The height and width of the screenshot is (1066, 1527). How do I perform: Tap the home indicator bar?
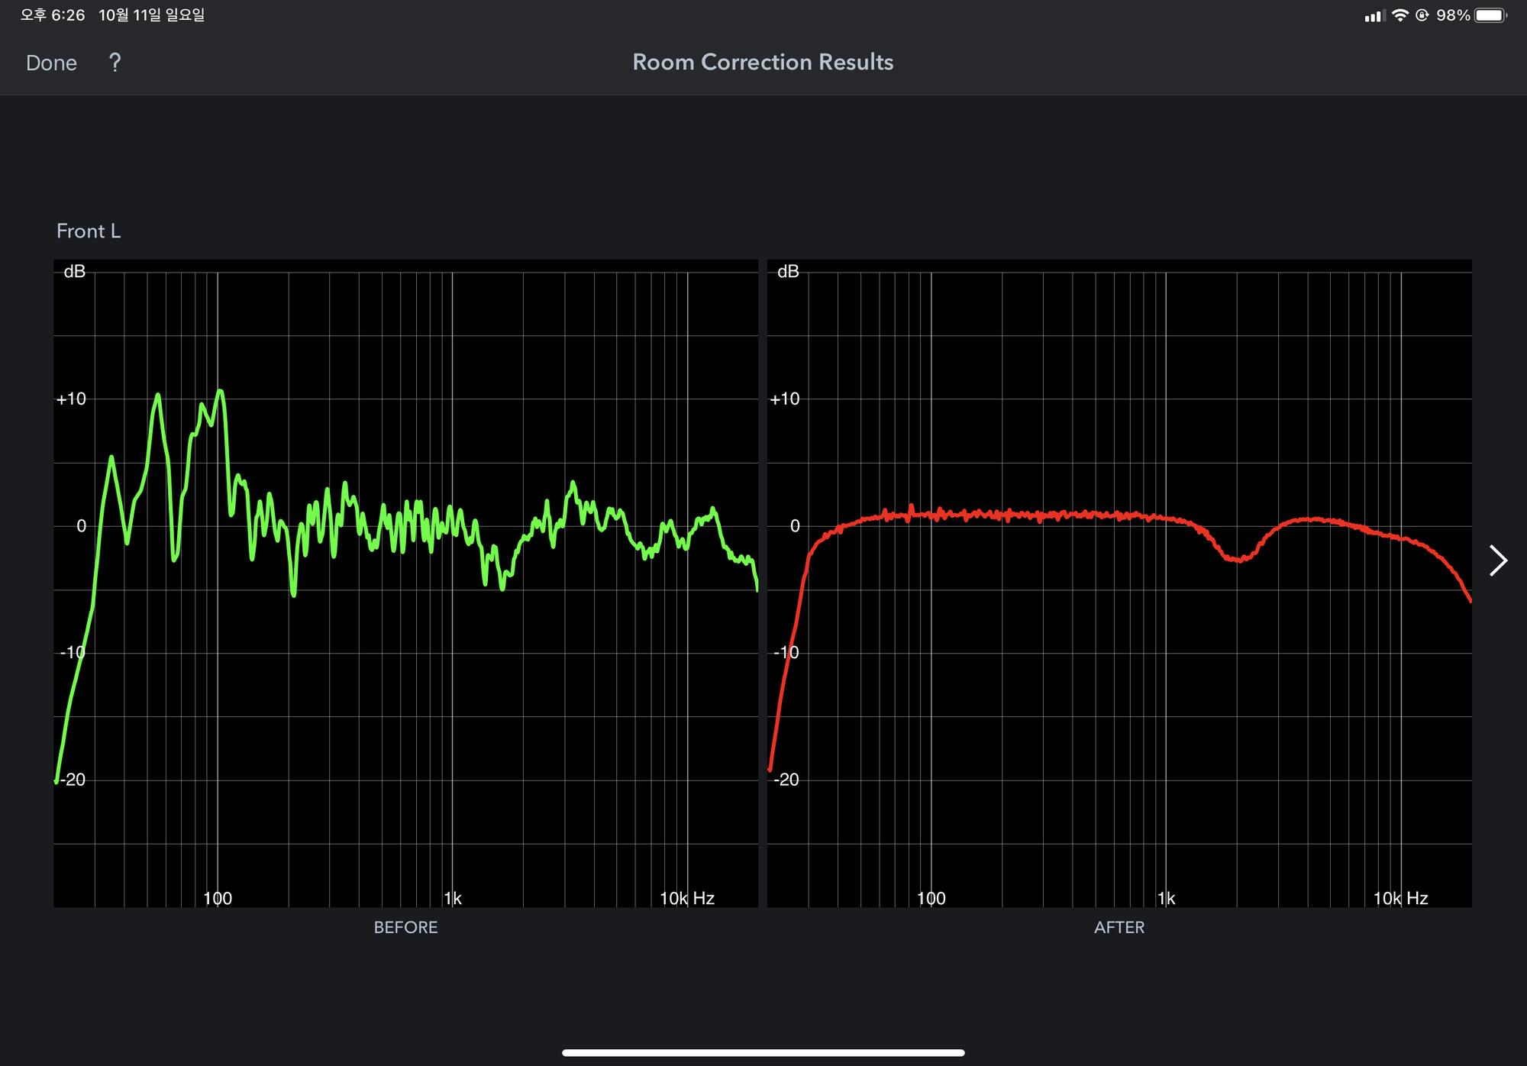pos(763,1052)
